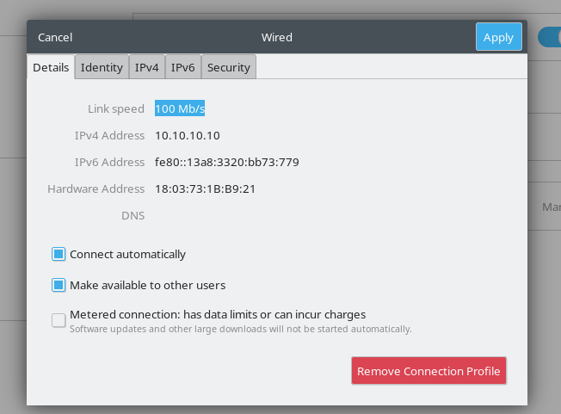Image resolution: width=561 pixels, height=414 pixels.
Task: Click the Hardware Address label
Action: 96,188
